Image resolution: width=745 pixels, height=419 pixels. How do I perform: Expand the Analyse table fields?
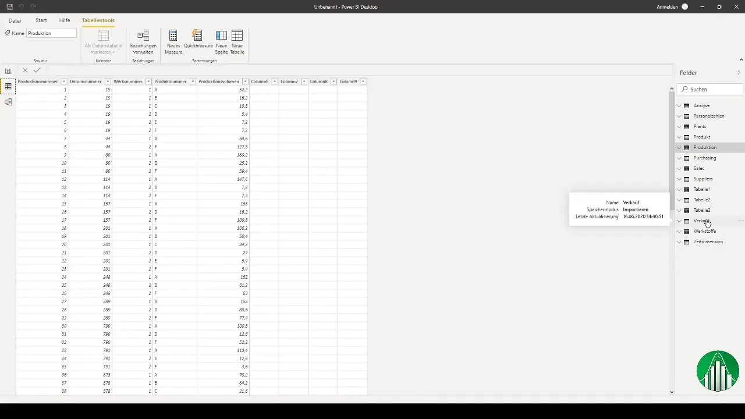[679, 106]
